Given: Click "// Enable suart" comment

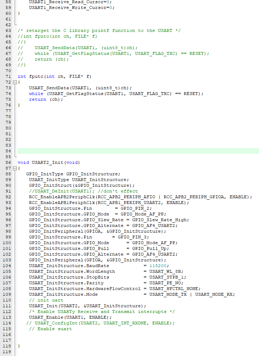Looking at the screenshot, I should click(51, 329).
